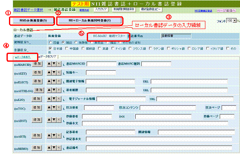The image size is (240, 154).
Task: Move the zzAKEY row up
Action: click(49, 73)
